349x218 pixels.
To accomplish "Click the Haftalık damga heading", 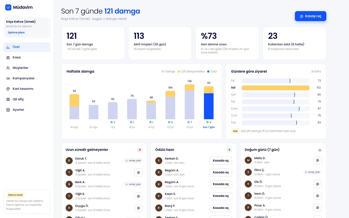I will [80, 72].
